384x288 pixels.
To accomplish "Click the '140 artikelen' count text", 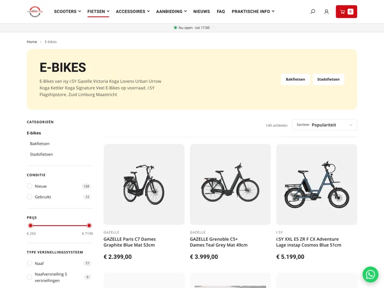I will tap(276, 125).
